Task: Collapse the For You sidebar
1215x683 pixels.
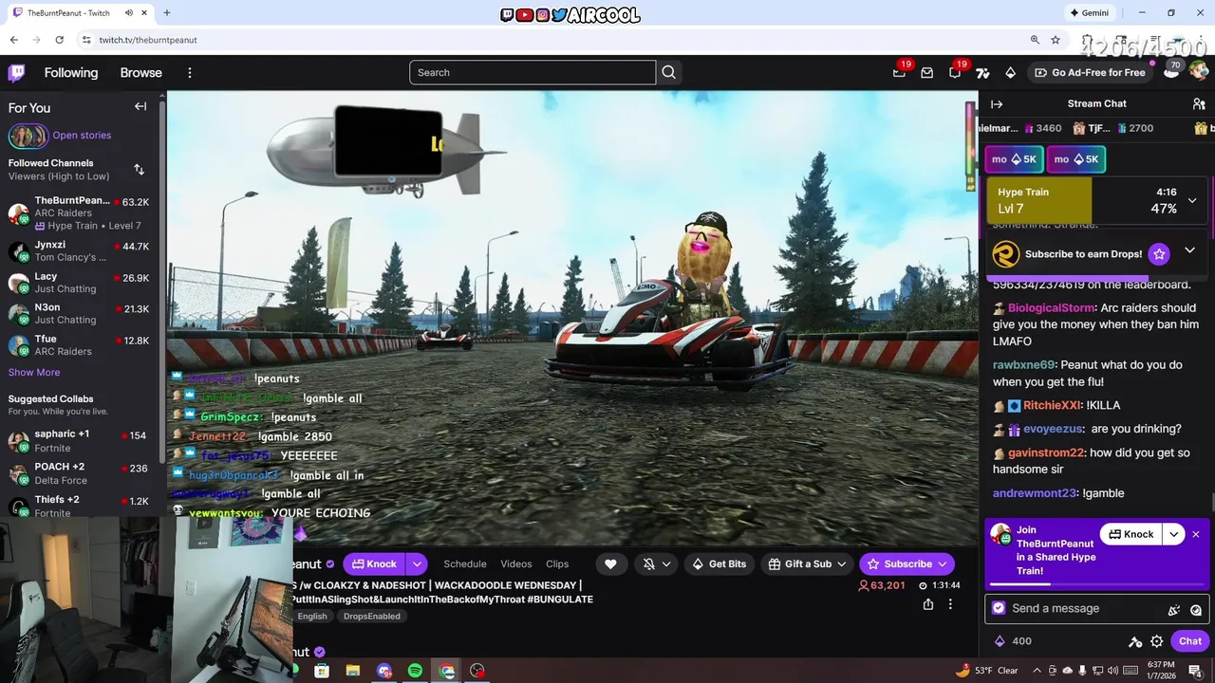Action: (140, 107)
